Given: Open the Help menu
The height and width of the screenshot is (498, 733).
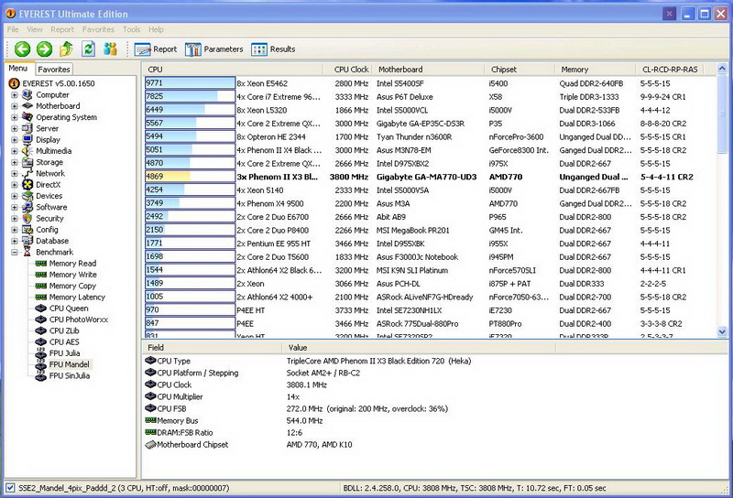Looking at the screenshot, I should (156, 29).
